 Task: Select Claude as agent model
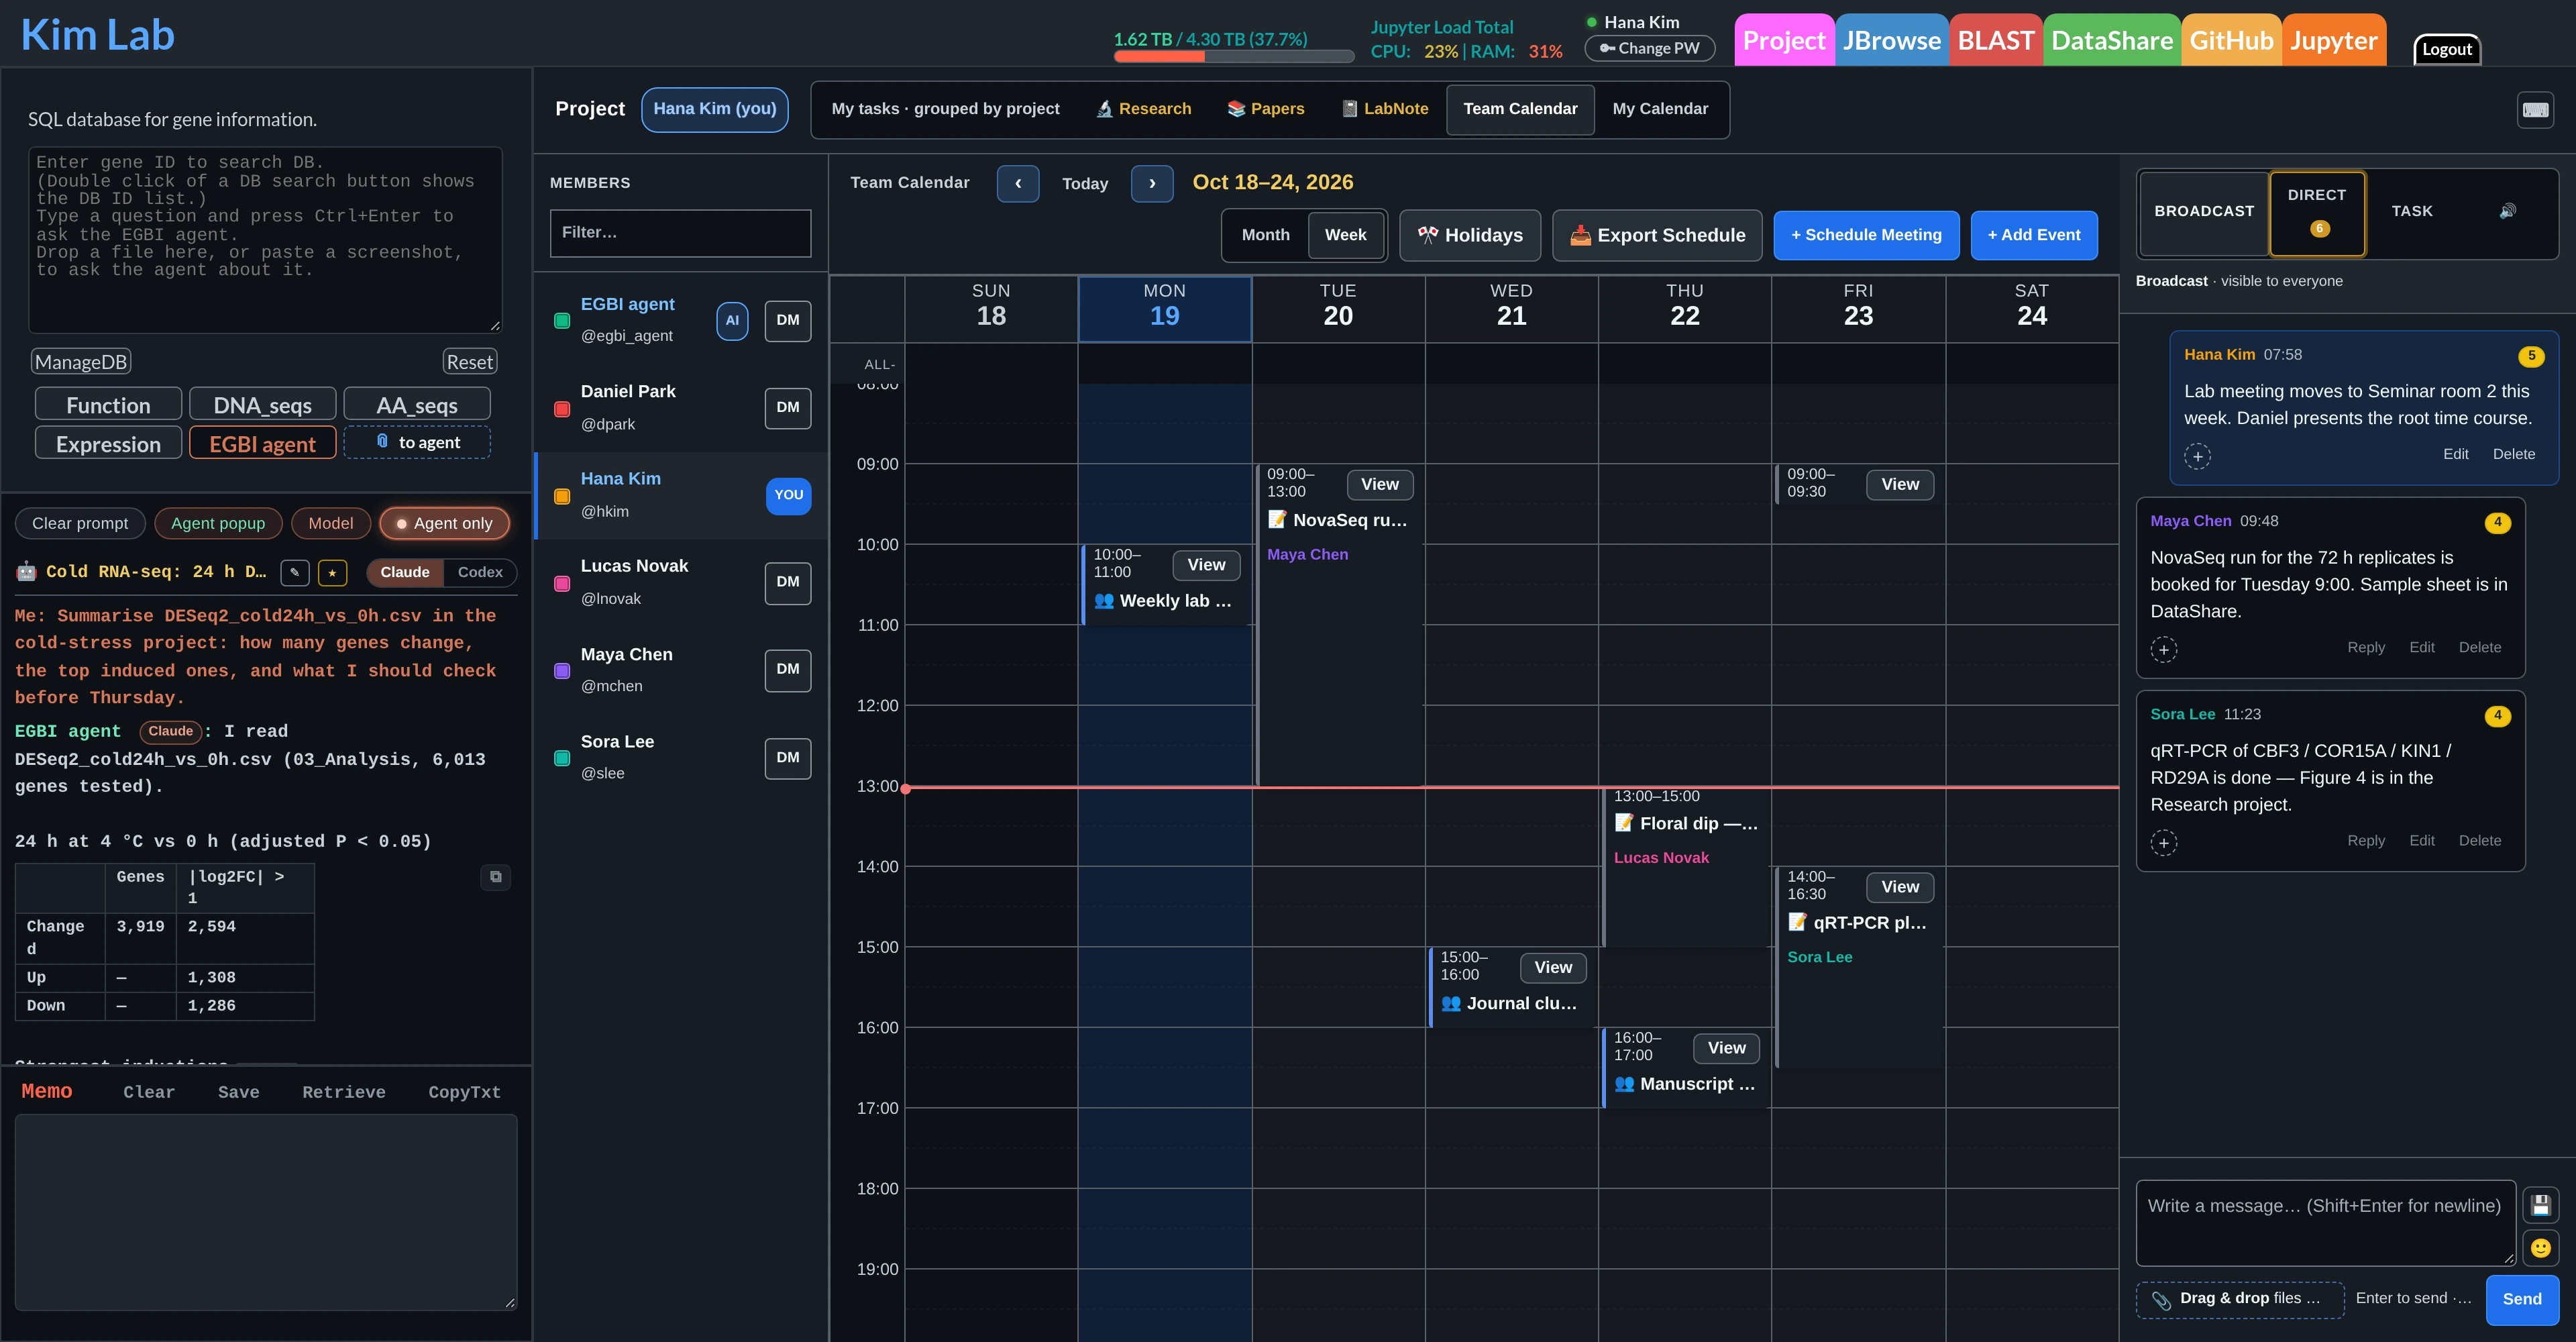[405, 572]
